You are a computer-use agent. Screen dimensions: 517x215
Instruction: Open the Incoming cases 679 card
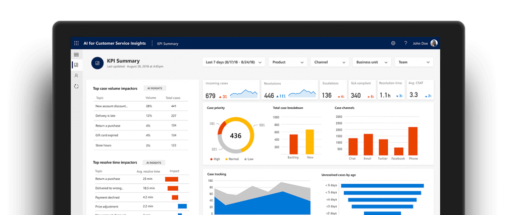coord(231,90)
